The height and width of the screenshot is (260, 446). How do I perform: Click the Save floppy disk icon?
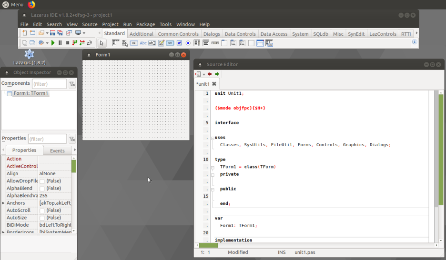pyautogui.click(x=52, y=33)
